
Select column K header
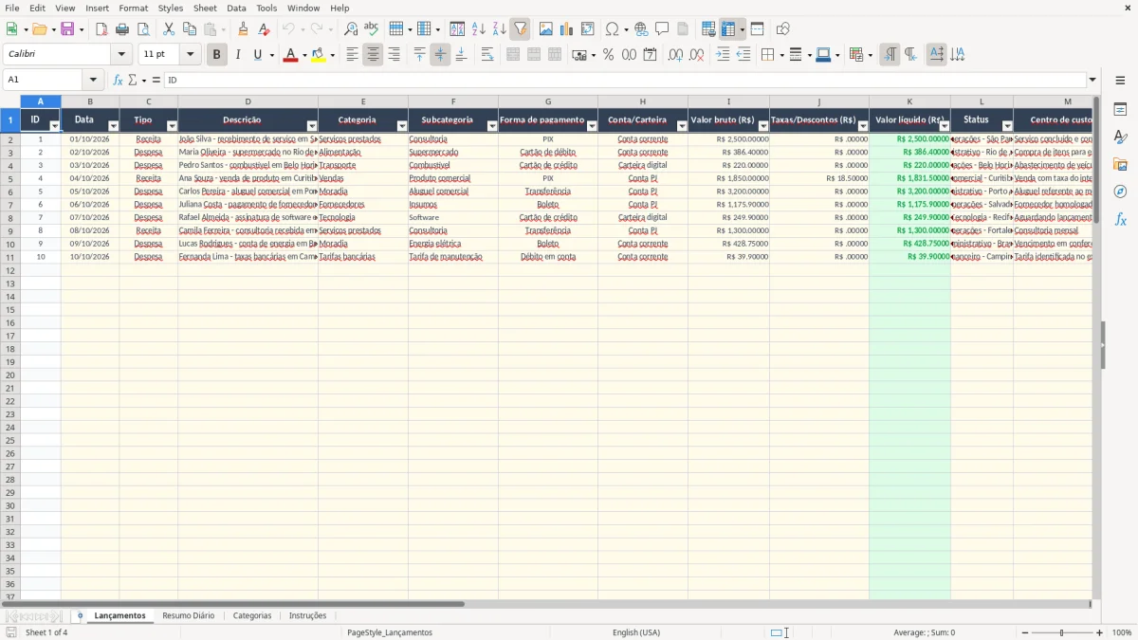[909, 101]
